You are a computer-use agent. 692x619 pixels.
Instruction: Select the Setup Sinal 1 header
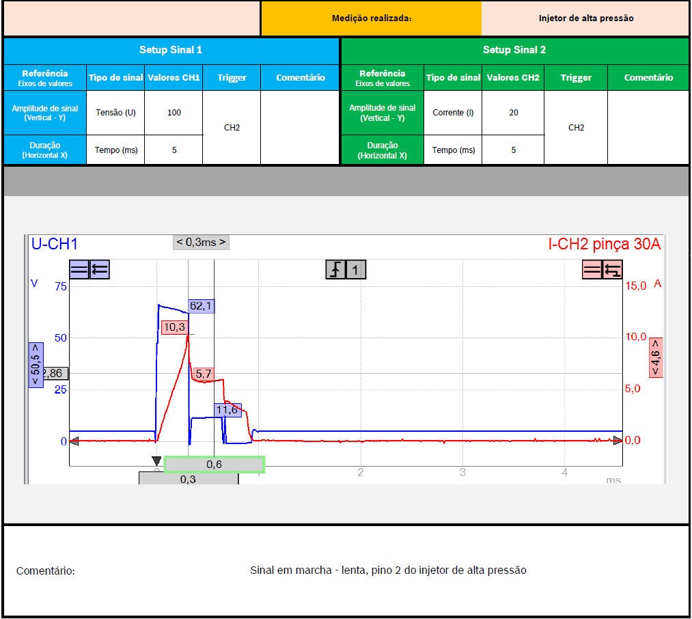171,50
